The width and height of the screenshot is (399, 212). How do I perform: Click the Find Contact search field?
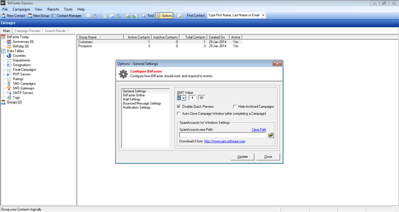[x=234, y=15]
